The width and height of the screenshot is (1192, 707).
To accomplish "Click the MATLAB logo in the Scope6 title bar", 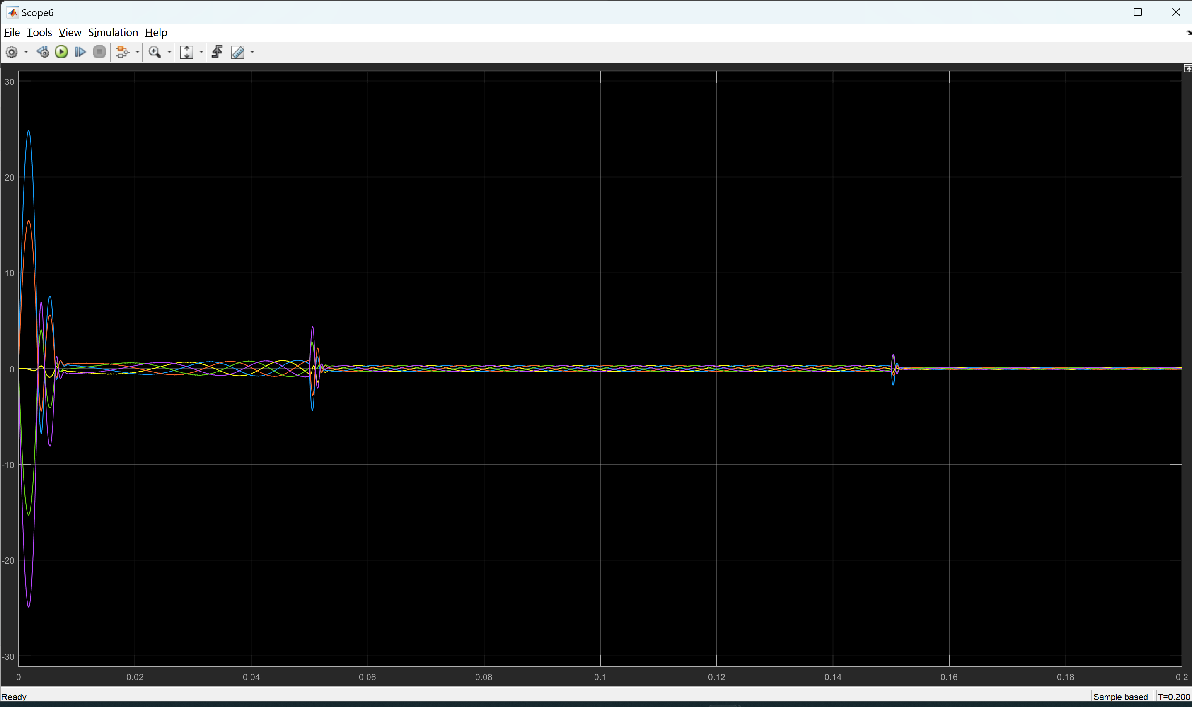I will point(12,12).
